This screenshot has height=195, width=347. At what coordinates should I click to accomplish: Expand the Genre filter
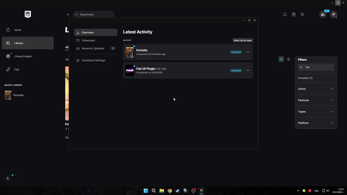coord(316,89)
